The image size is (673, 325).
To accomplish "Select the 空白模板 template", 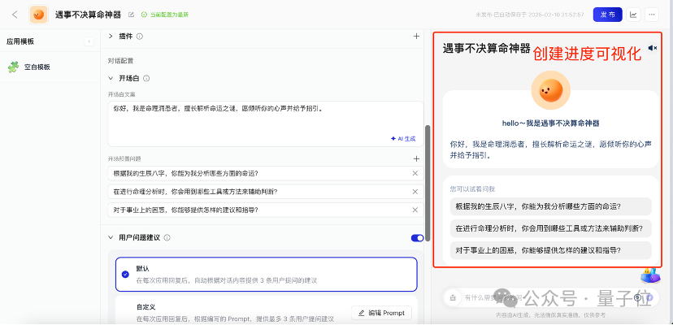I will pos(50,67).
